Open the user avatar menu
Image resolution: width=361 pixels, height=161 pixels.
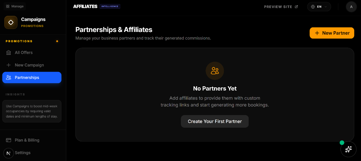coord(351,7)
